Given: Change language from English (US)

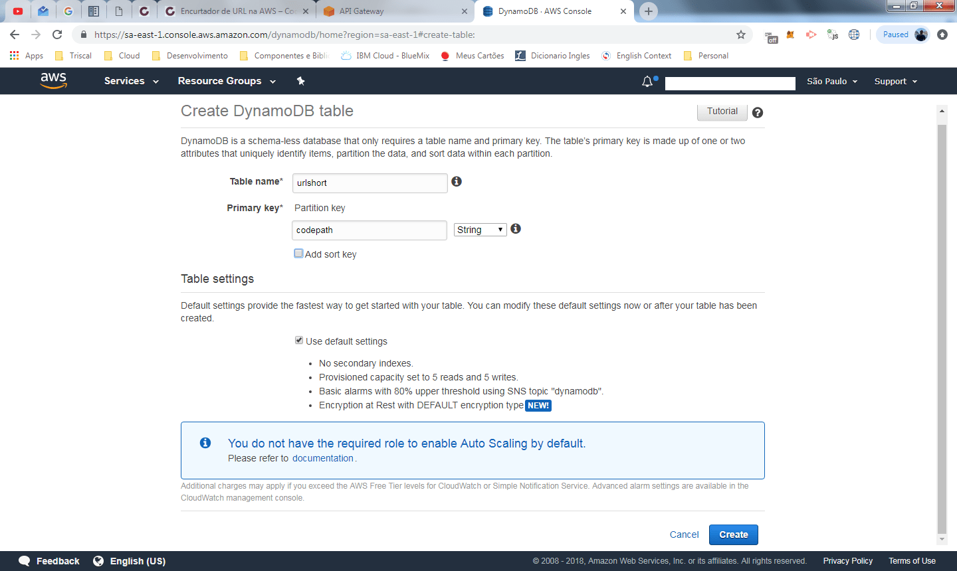Looking at the screenshot, I should click(130, 561).
